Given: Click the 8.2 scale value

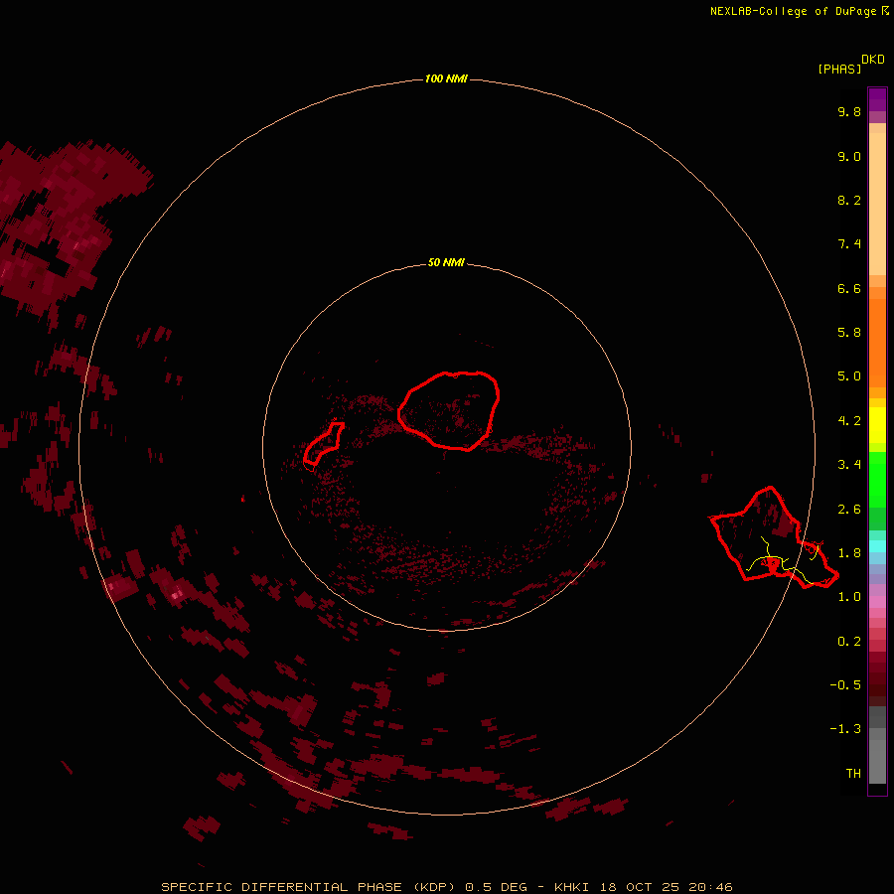Looking at the screenshot, I should pos(849,200).
